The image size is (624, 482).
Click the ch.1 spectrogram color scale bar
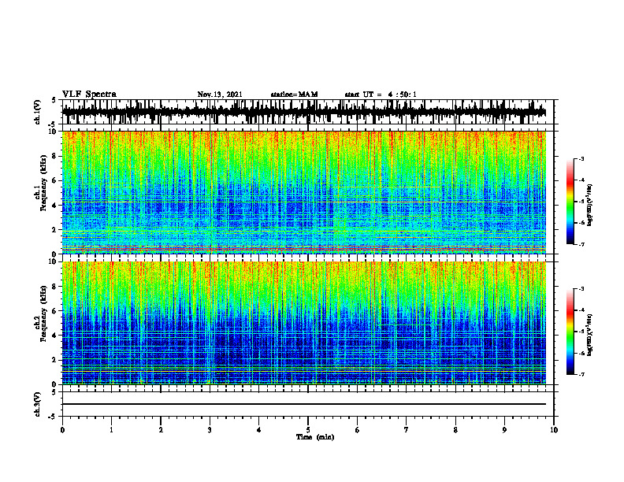(x=570, y=202)
